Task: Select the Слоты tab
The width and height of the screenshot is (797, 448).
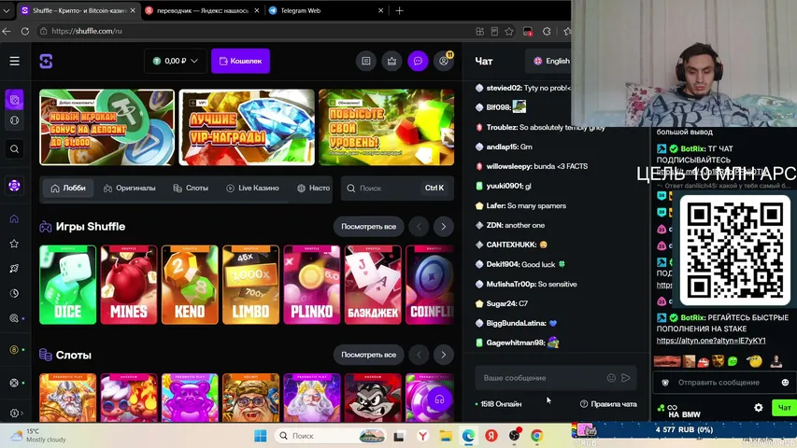Action: pyautogui.click(x=191, y=188)
